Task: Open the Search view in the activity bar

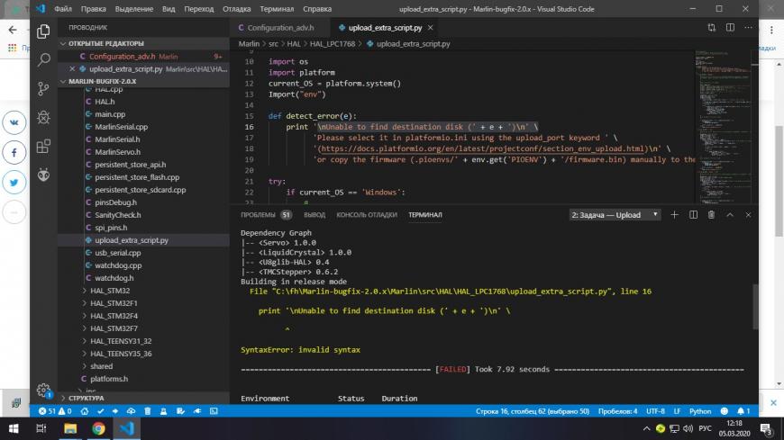Action: (x=43, y=60)
